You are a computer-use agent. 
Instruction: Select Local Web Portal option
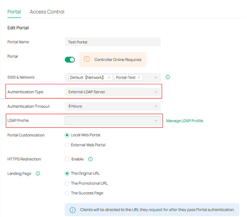(67, 135)
